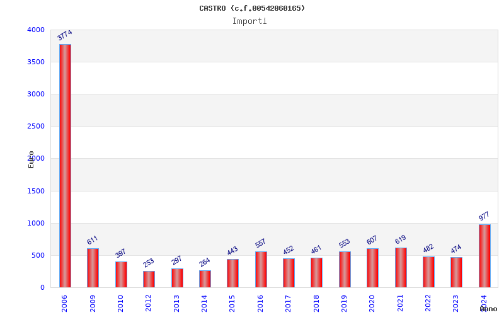Click the 2500 y-axis tick label

[x=36, y=127]
